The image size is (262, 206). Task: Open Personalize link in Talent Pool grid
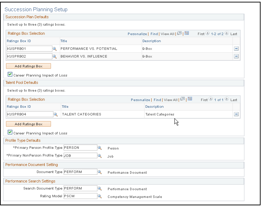coord(140,100)
